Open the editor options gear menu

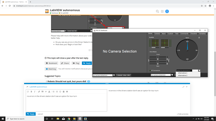[67, 92]
